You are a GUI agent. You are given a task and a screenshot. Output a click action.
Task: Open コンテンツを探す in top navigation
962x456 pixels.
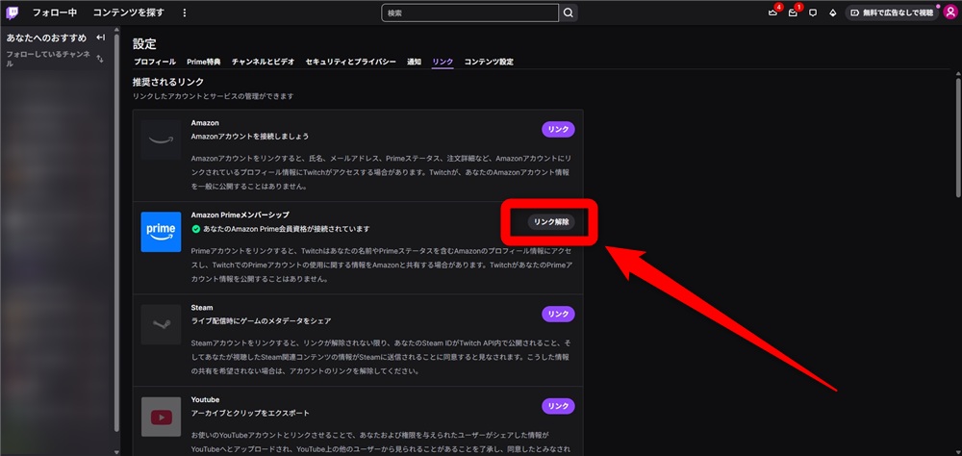pyautogui.click(x=129, y=13)
